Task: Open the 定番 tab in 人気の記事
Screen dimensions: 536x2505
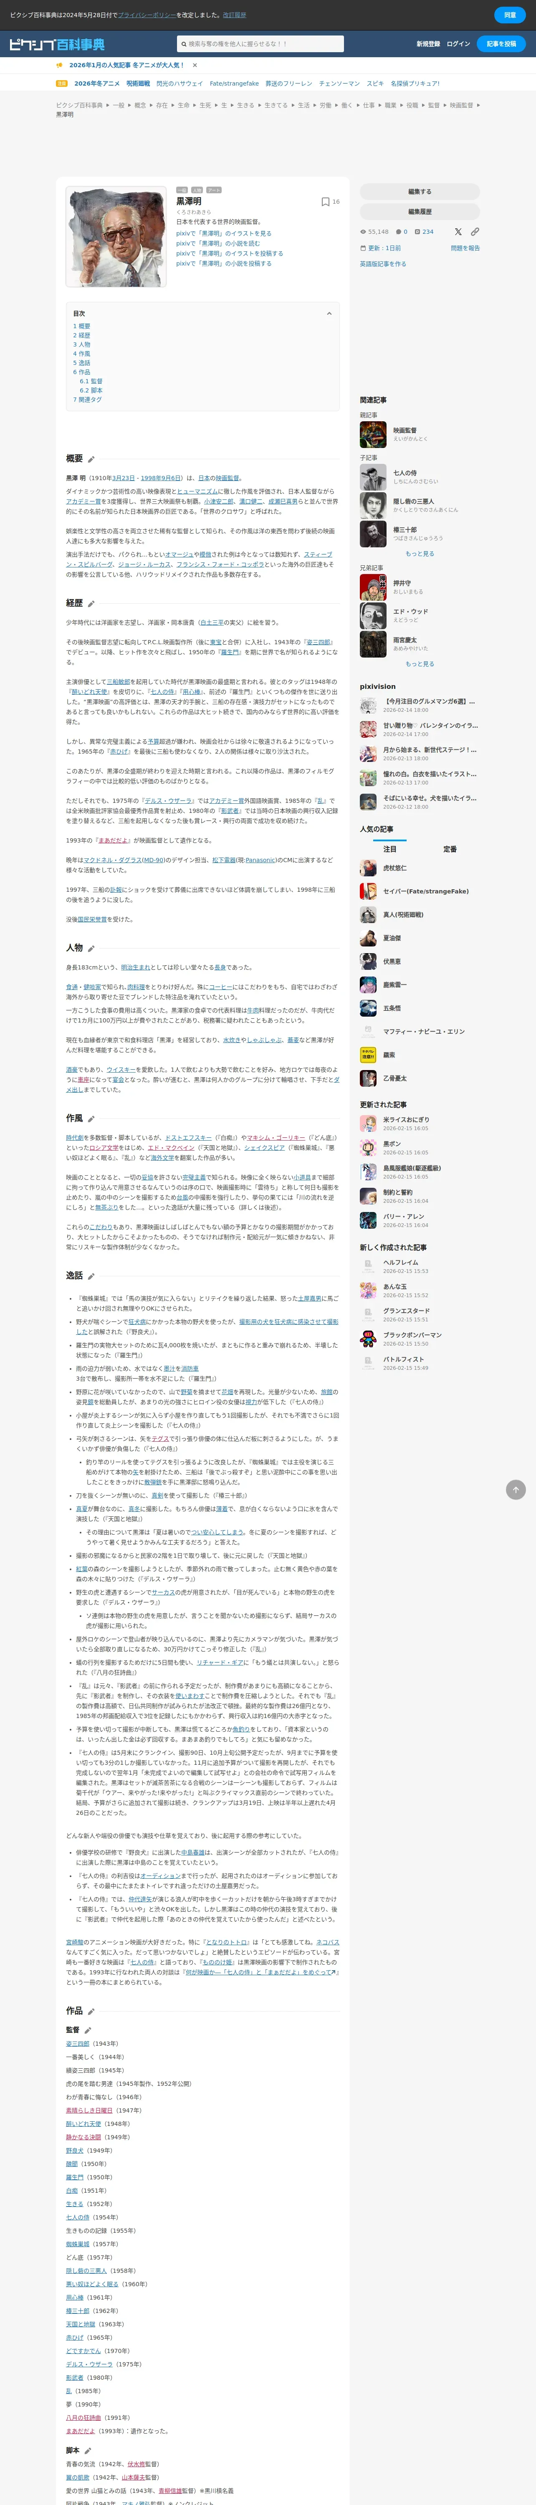Action: [450, 849]
